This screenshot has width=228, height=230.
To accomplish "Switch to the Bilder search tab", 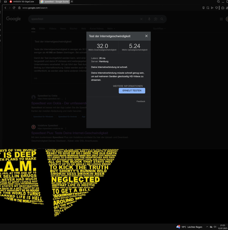I will pos(42,29).
